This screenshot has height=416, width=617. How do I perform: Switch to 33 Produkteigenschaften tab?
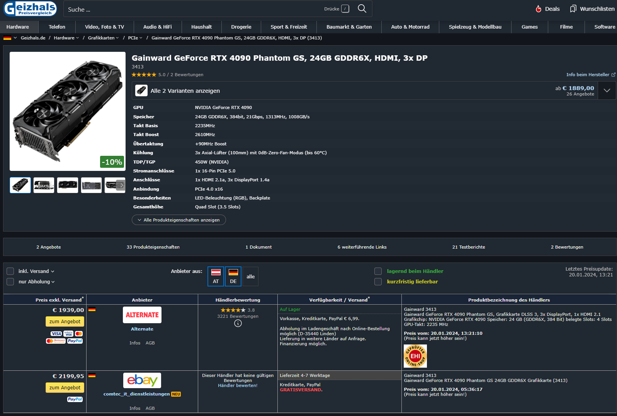153,247
